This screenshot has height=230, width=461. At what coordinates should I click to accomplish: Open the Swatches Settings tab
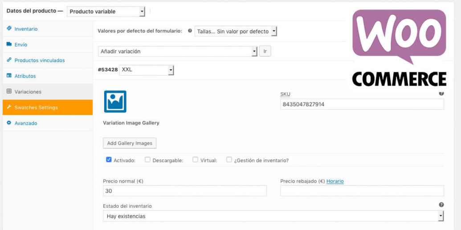pyautogui.click(x=36, y=107)
